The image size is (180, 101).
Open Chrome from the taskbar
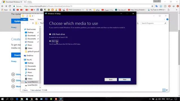[x=32, y=99]
